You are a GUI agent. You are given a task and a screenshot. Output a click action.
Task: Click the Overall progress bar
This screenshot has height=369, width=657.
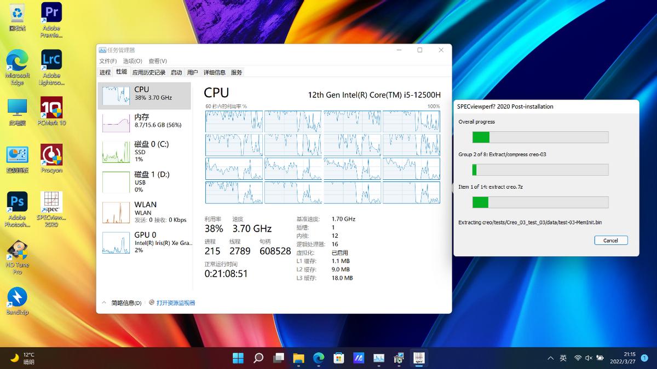pos(540,137)
